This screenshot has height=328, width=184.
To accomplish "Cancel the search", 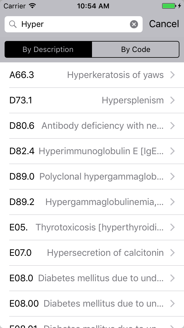I will tap(164, 24).
